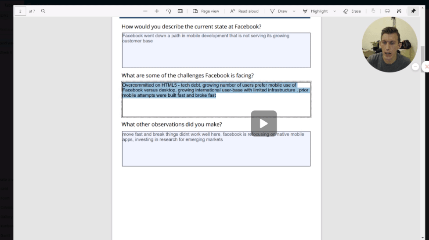Select the Erase tool
The width and height of the screenshot is (429, 240).
tap(352, 11)
